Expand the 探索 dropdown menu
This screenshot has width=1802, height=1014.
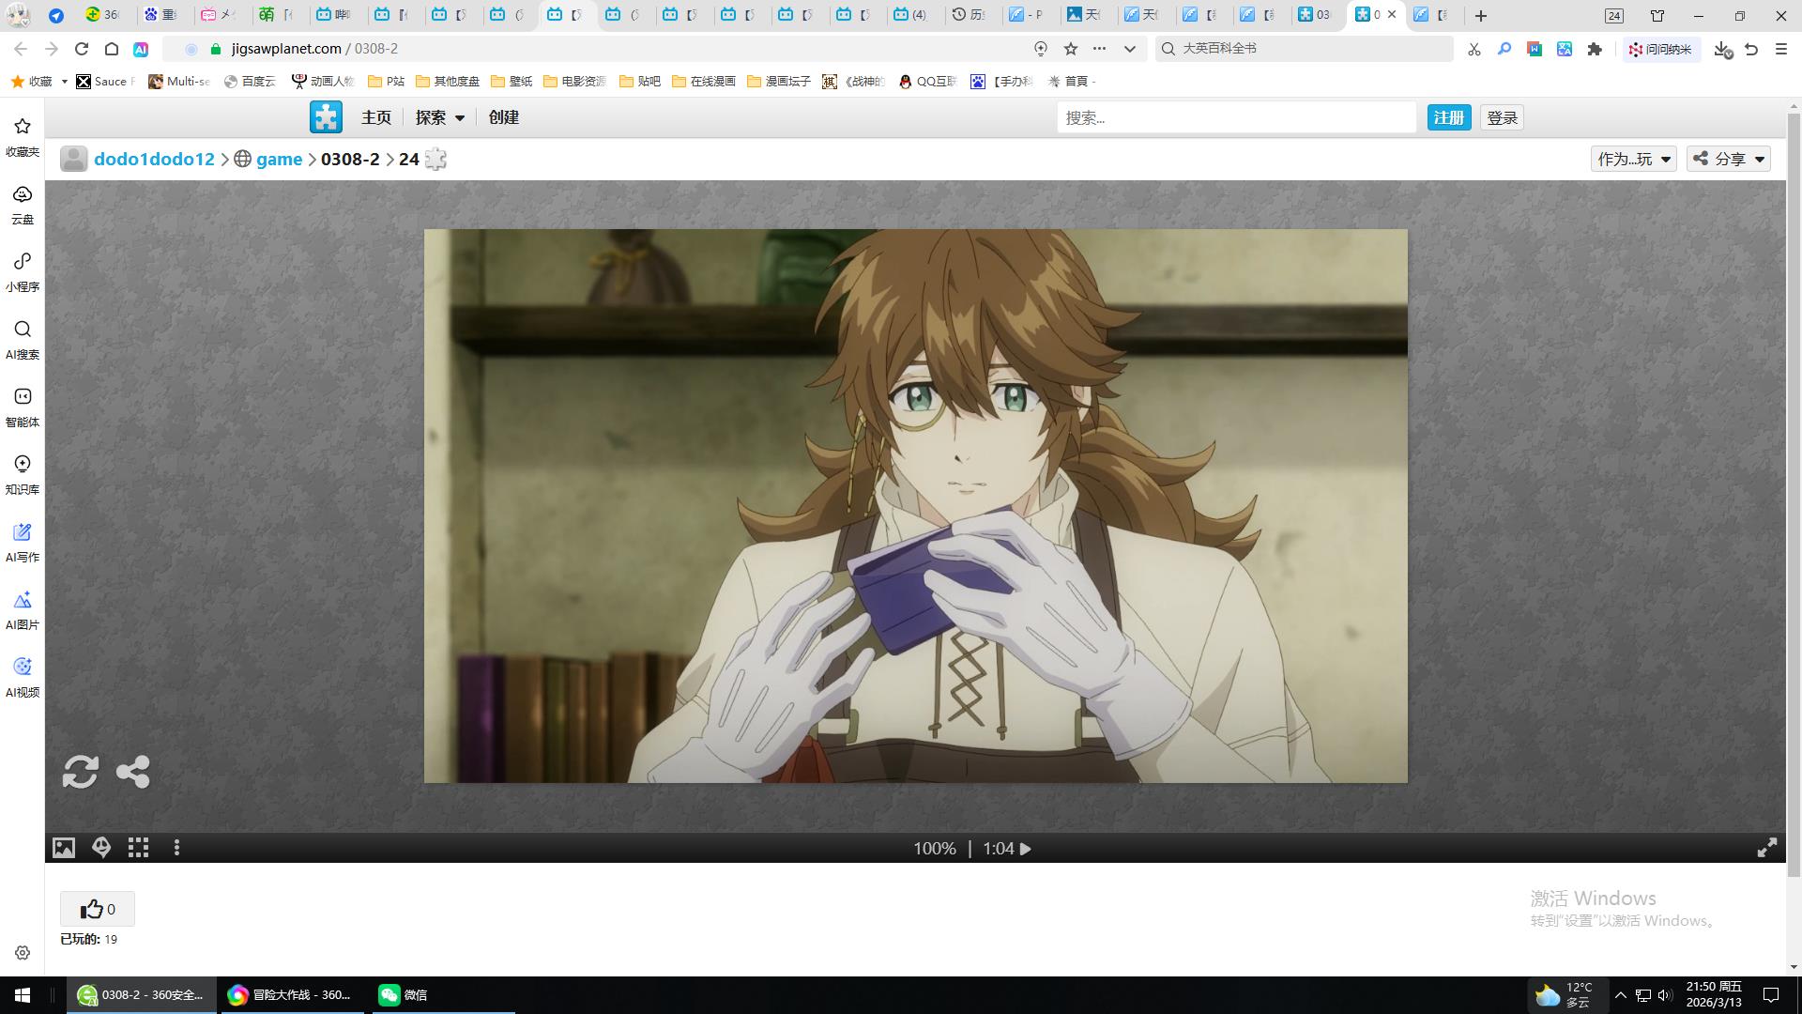(440, 117)
